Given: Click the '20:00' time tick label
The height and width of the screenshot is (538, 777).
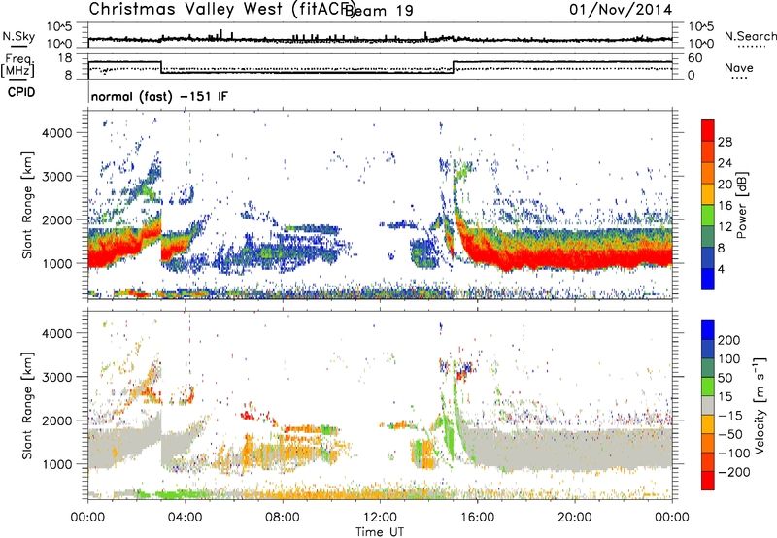Looking at the screenshot, I should pos(575,518).
